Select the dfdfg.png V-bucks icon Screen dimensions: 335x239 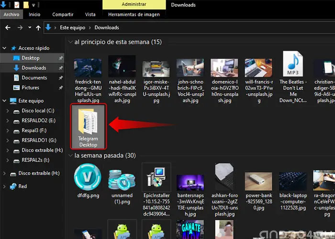pos(88,181)
